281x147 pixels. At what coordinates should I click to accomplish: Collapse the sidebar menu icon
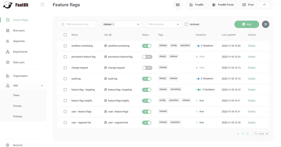point(42,5)
